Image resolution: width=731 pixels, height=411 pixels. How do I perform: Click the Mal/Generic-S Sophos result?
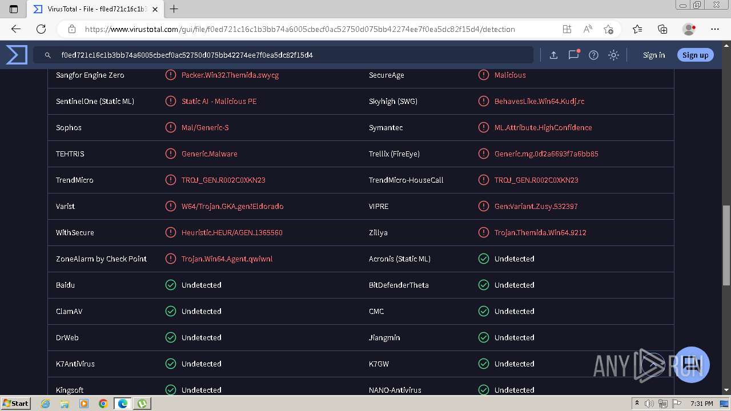point(205,127)
